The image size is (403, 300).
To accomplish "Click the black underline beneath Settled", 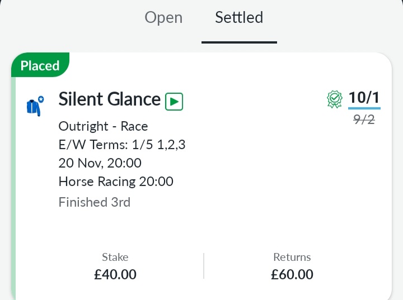I will click(x=240, y=42).
